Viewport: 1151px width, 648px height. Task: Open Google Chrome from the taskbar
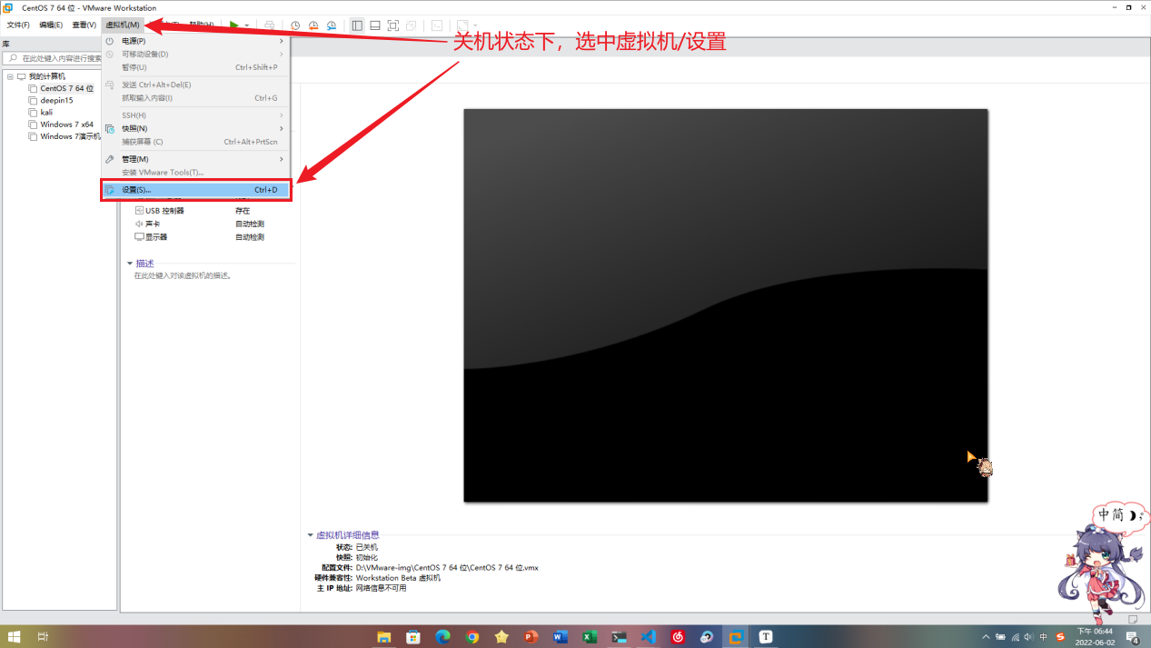tap(472, 637)
